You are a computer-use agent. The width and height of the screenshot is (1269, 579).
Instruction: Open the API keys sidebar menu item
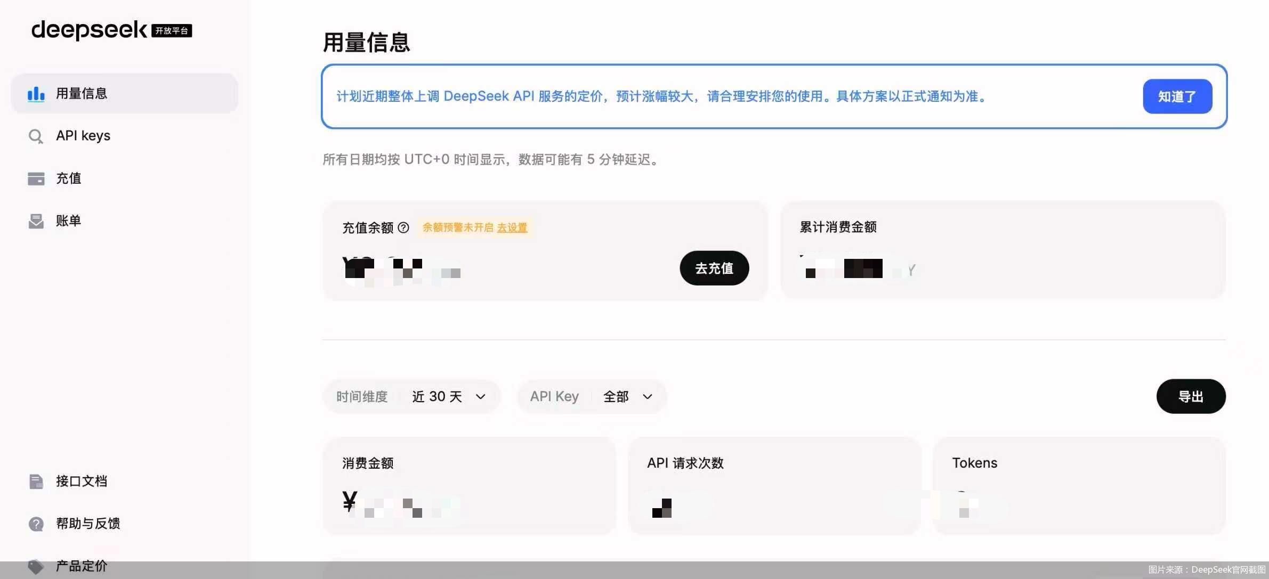(124, 136)
